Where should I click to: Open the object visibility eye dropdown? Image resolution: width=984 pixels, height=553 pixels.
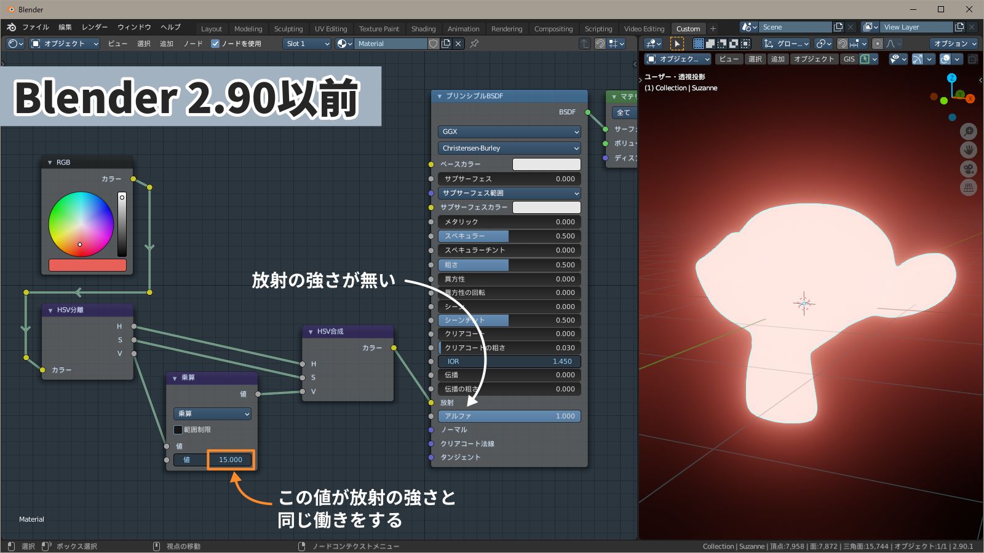pos(899,59)
